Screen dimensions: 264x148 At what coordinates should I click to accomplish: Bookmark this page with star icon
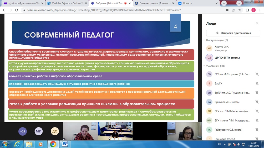tap(240, 10)
